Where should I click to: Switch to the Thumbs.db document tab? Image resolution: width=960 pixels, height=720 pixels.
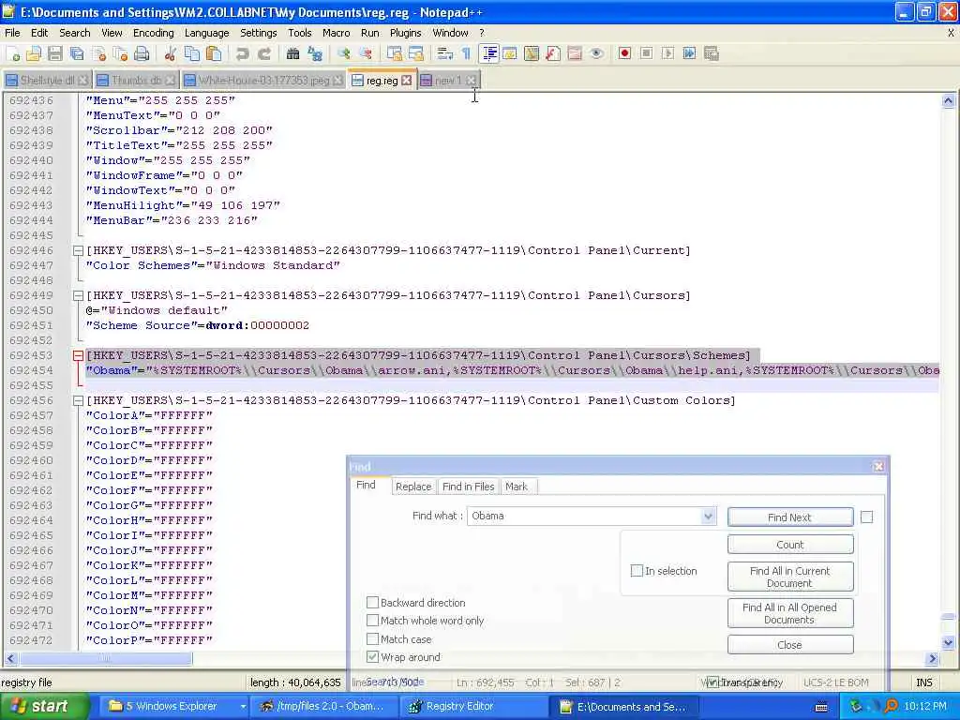click(x=135, y=81)
